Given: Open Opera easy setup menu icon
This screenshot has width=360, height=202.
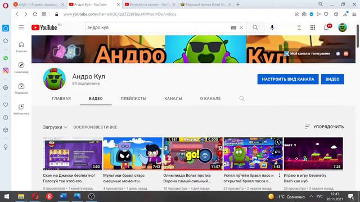Looking at the screenshot, I should point(354,14).
